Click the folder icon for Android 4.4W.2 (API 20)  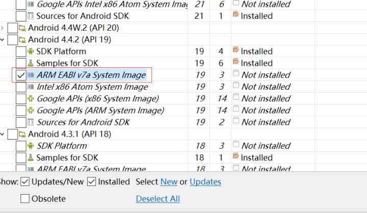(x=22, y=28)
